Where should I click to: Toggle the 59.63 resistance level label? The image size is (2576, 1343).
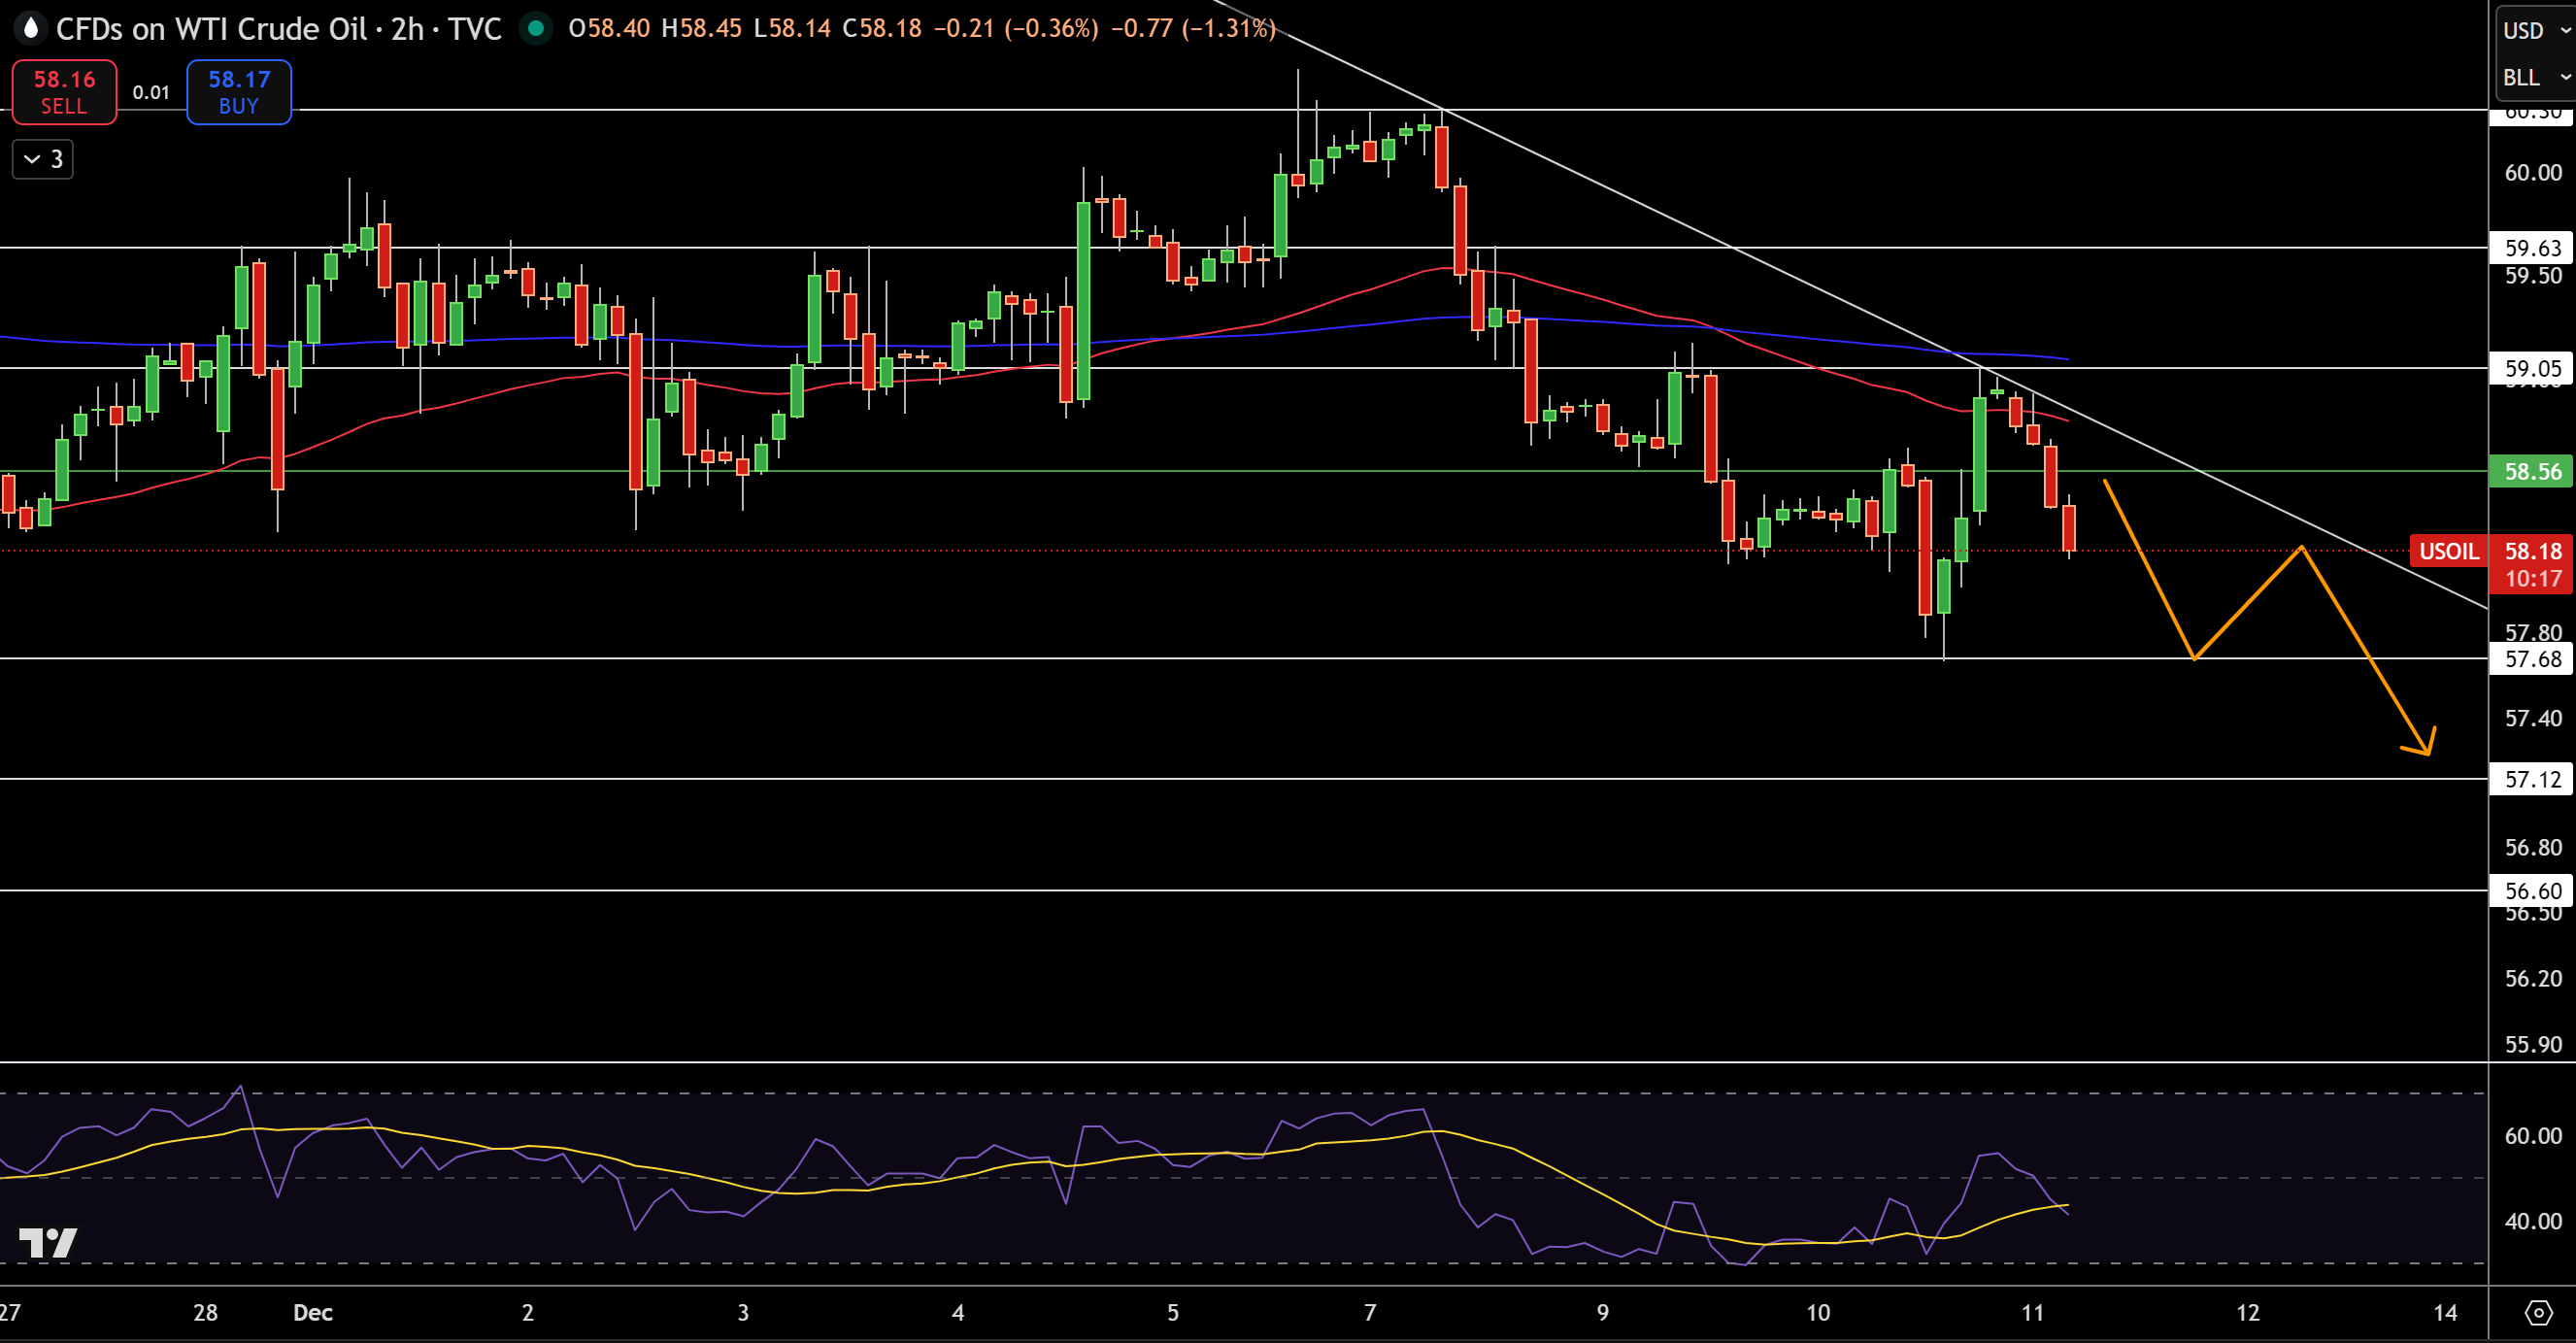coord(2533,249)
